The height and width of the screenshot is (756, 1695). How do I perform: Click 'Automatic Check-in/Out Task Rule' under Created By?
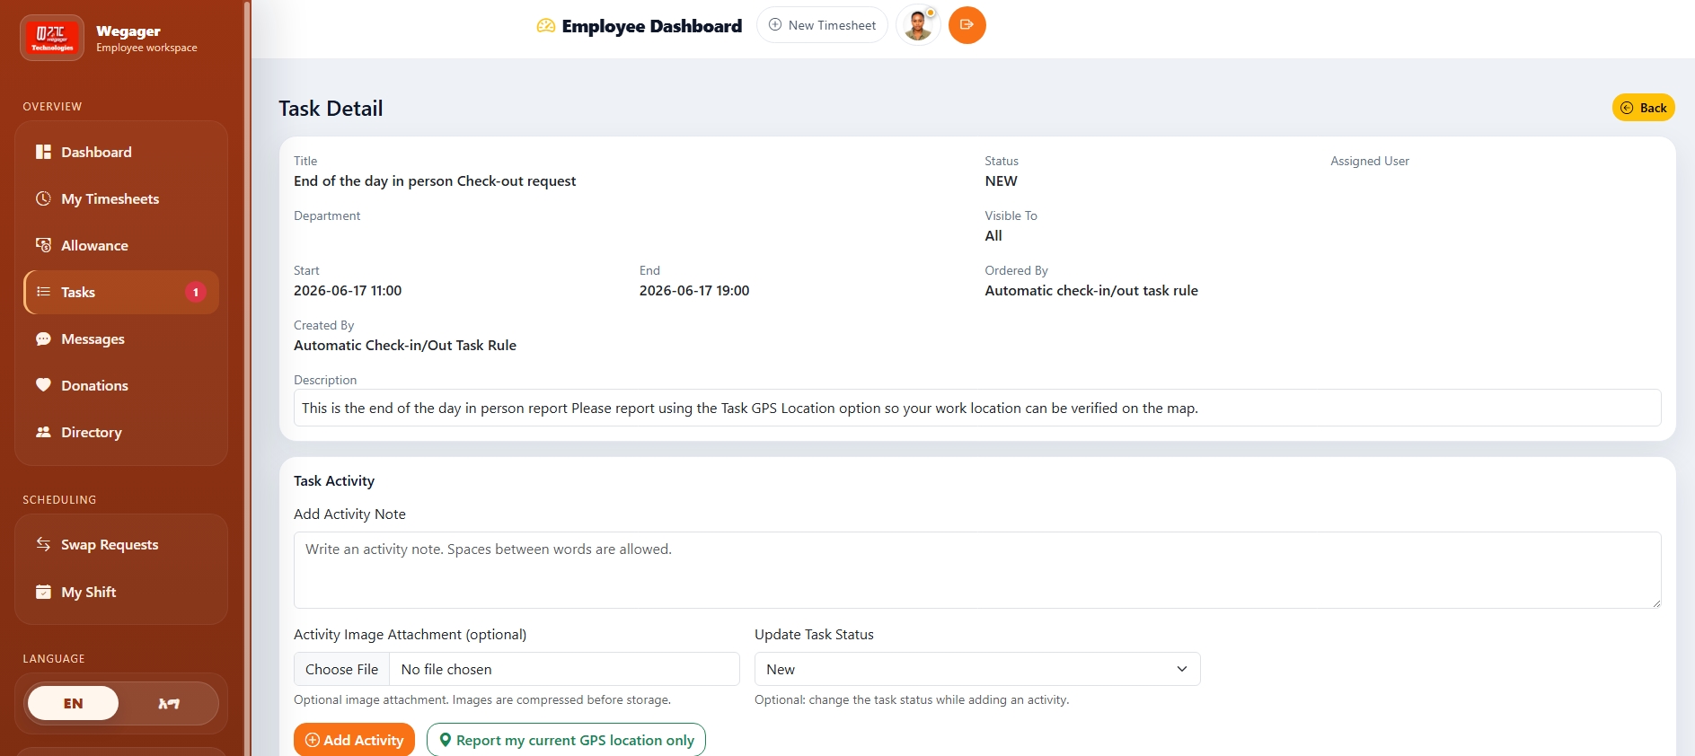point(405,345)
